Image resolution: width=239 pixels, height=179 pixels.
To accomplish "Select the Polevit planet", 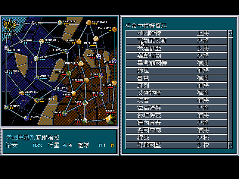I will [x=79, y=41].
